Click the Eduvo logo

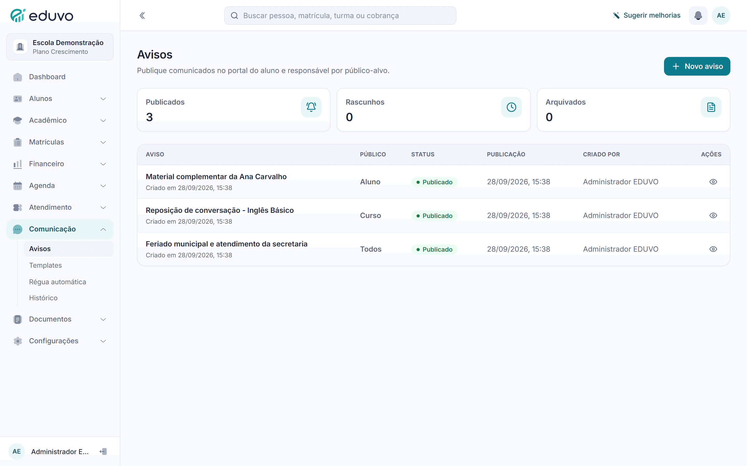[x=42, y=16]
